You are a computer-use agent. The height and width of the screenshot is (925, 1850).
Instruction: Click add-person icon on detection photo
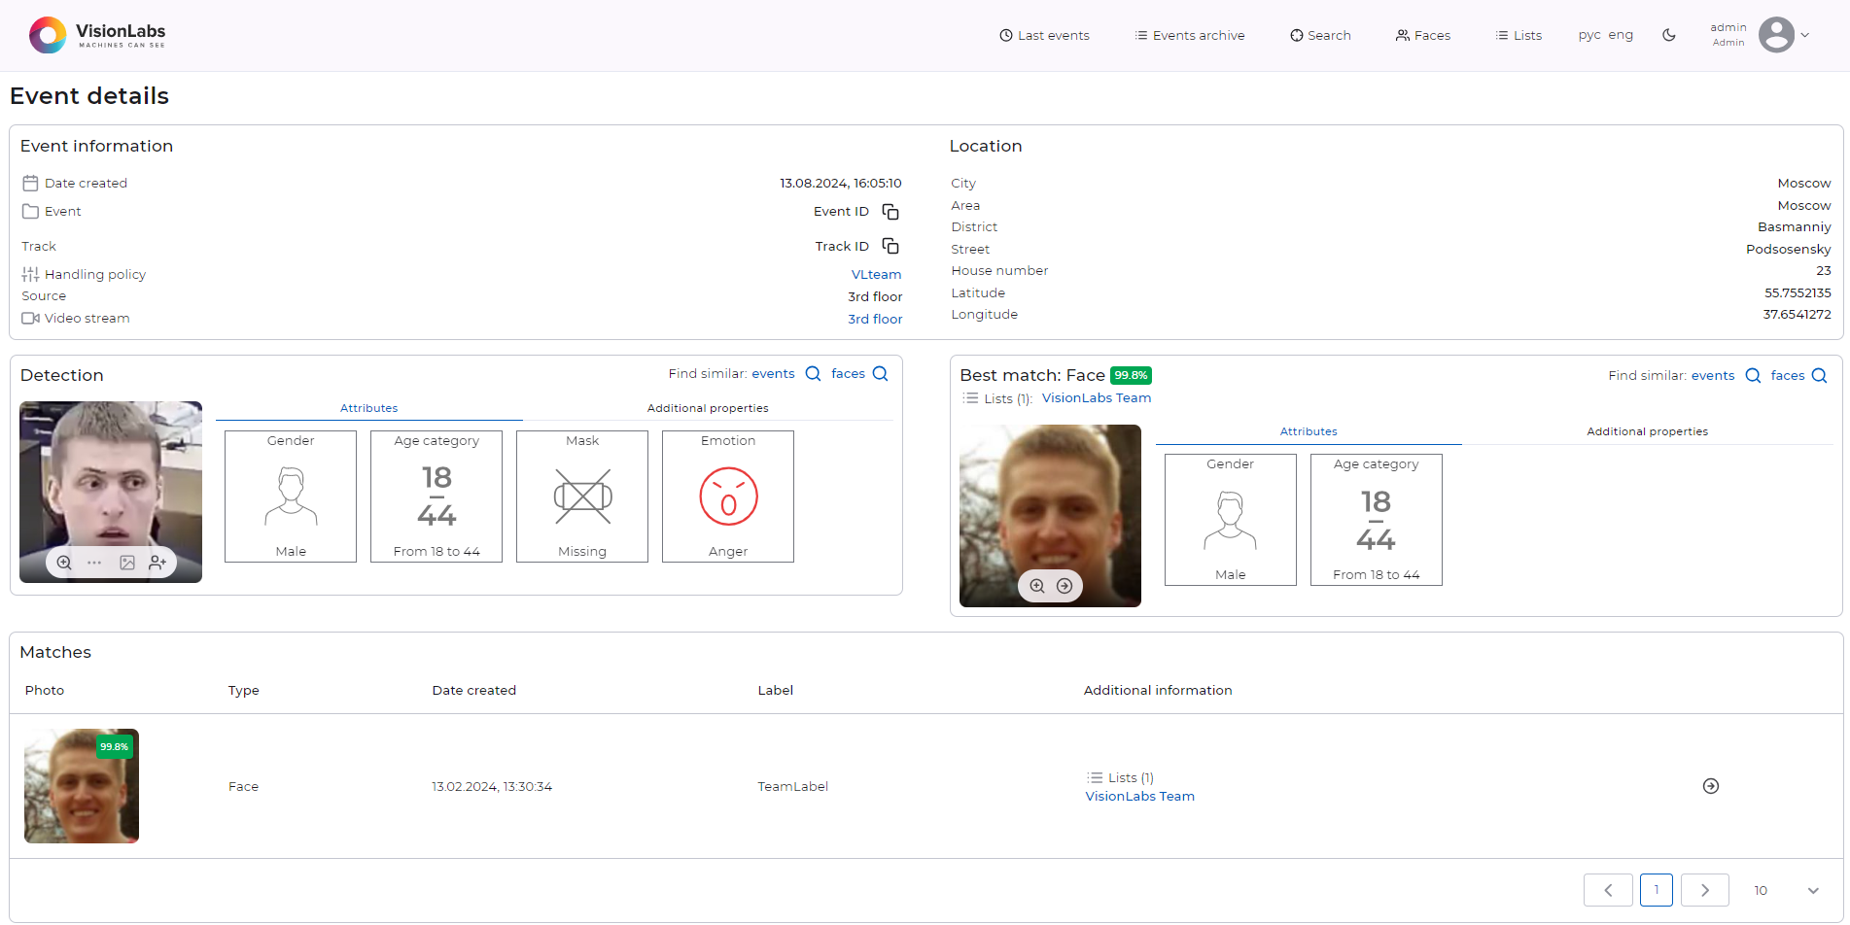tap(157, 563)
